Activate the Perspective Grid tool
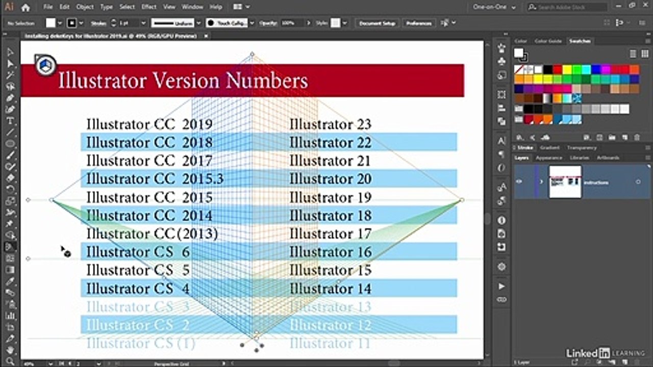Image resolution: width=653 pixels, height=367 pixels. tap(10, 247)
